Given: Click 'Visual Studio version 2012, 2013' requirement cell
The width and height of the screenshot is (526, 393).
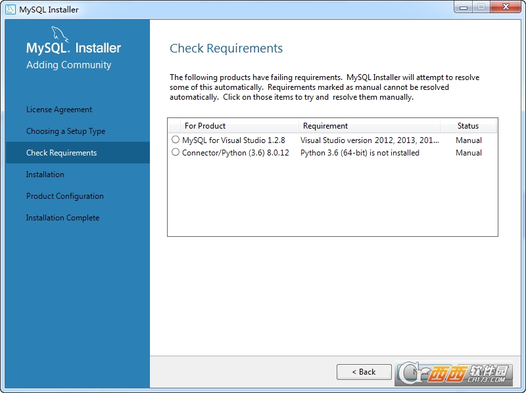Looking at the screenshot, I should 370,140.
